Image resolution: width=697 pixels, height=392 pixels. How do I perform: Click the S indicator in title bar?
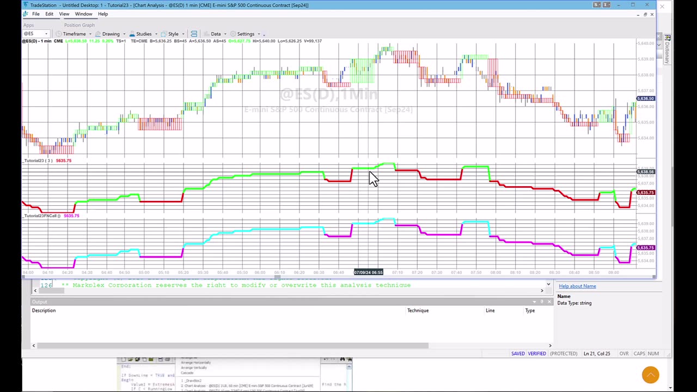pos(597,5)
